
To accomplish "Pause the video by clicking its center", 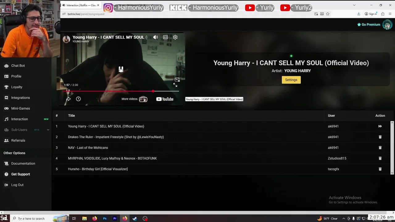I will pos(121,69).
